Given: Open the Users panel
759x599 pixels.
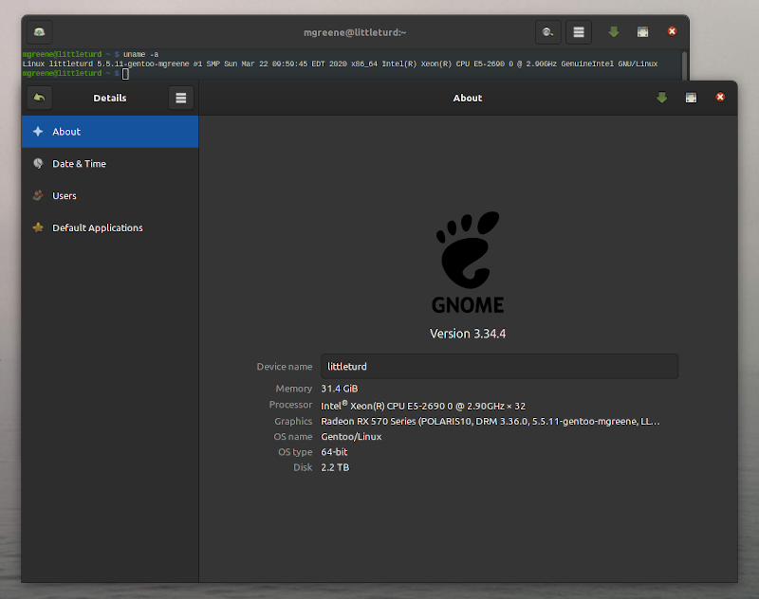Looking at the screenshot, I should pos(110,195).
